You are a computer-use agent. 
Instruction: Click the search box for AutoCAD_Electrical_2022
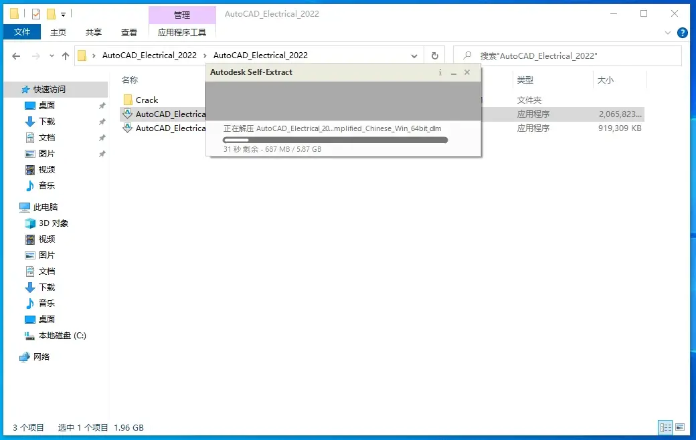[568, 56]
